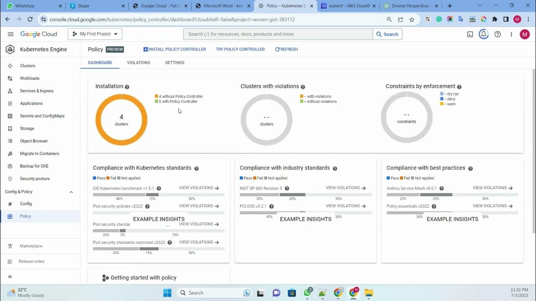Open the notifications bell
The width and height of the screenshot is (536, 301).
484,34
